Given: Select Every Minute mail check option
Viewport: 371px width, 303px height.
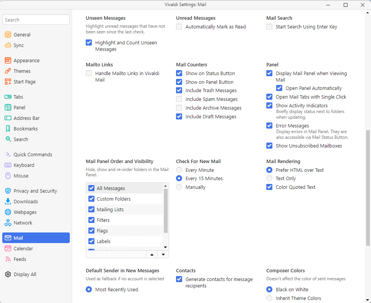Looking at the screenshot, I should 179,170.
